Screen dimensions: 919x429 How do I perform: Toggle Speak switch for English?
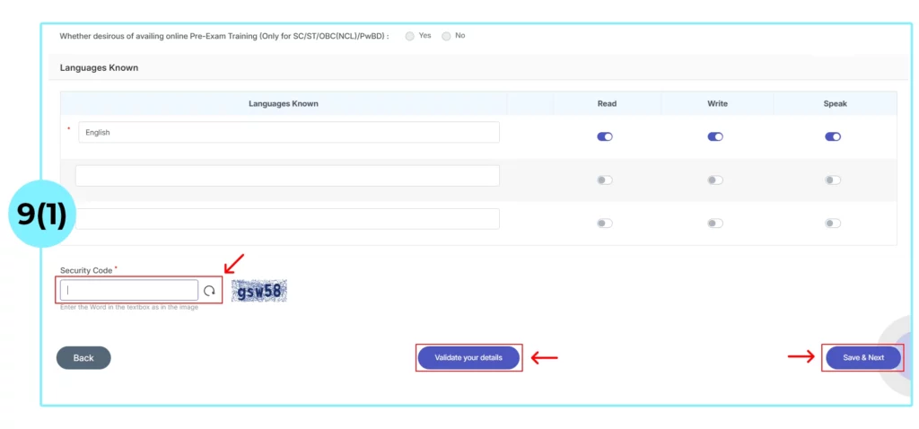pyautogui.click(x=833, y=136)
